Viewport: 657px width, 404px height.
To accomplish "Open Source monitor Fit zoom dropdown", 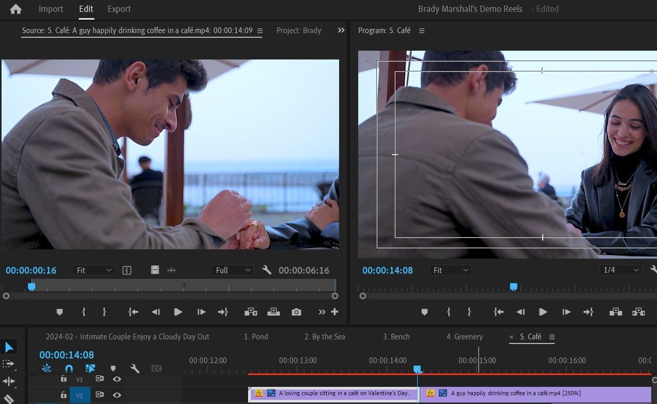I will click(x=94, y=270).
